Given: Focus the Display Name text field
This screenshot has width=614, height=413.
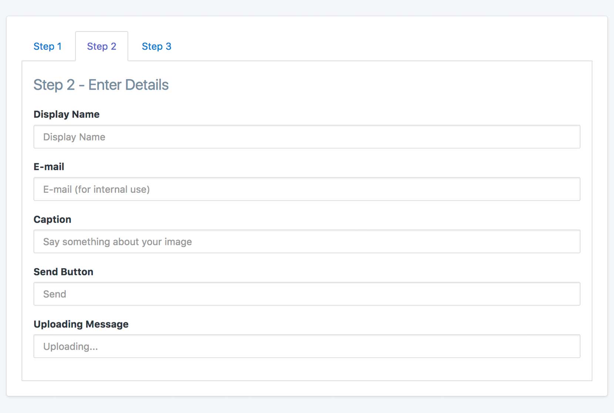Looking at the screenshot, I should (307, 137).
